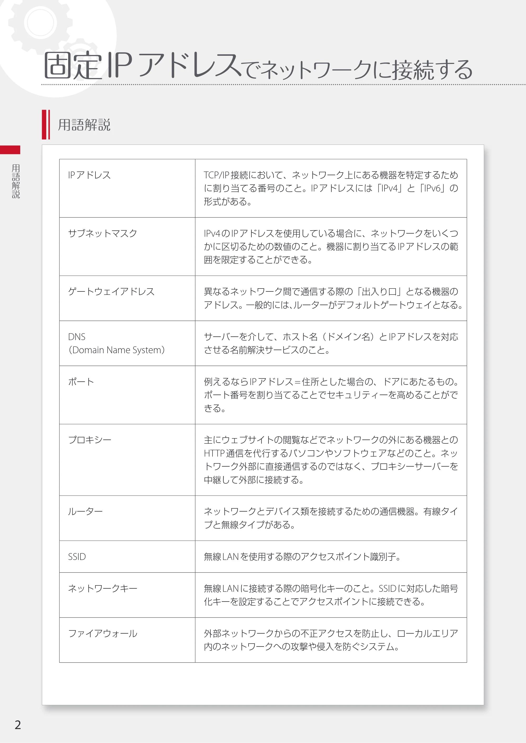Screen dimensions: 526x743
Task: Click the description starting 異なるネットワーク間で通信
Action: (333, 298)
